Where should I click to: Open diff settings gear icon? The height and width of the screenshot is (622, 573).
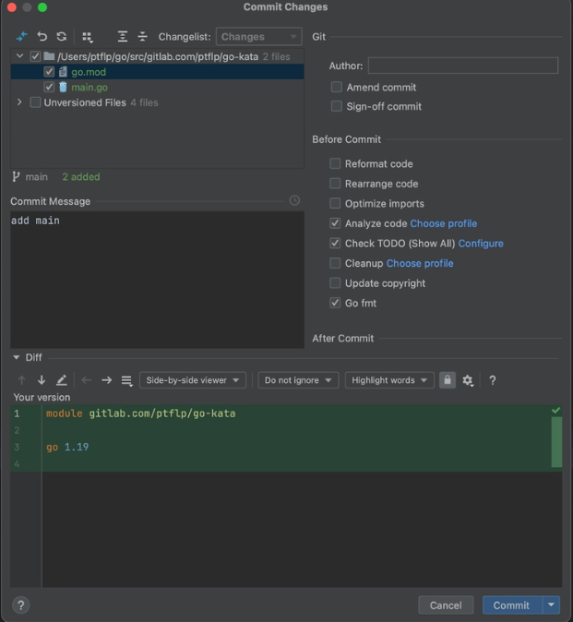pyautogui.click(x=468, y=380)
